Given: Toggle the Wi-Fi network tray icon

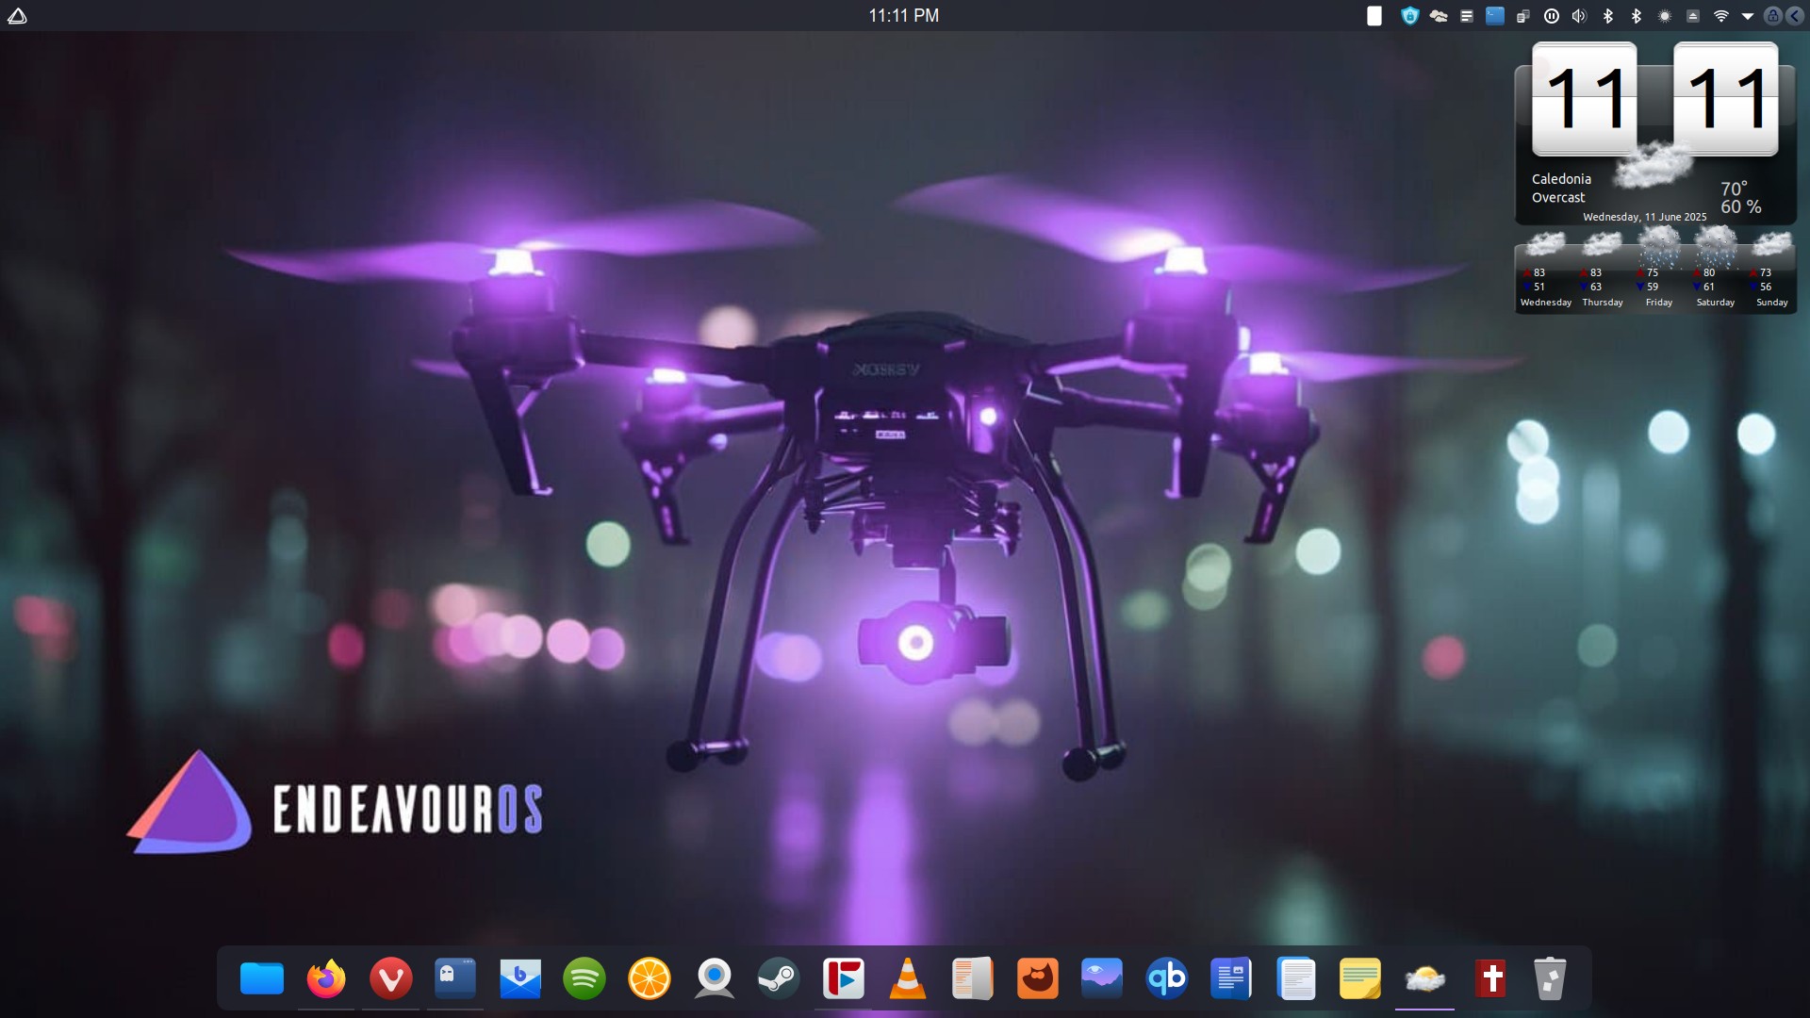Looking at the screenshot, I should (1720, 16).
